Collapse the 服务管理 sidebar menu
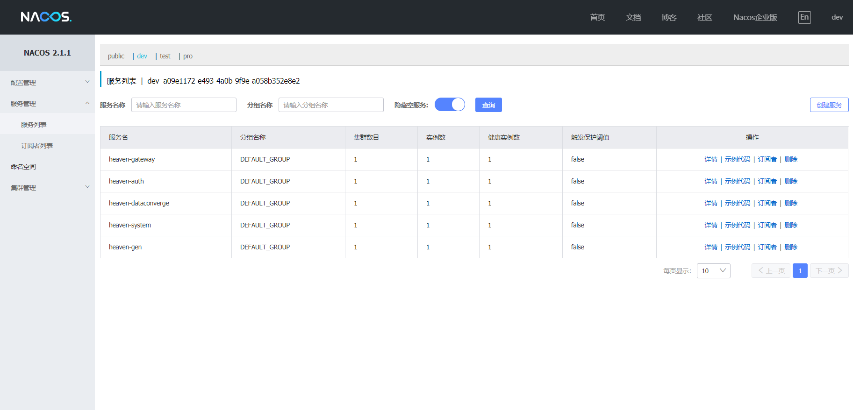Viewport: 853px width, 410px height. [x=47, y=103]
